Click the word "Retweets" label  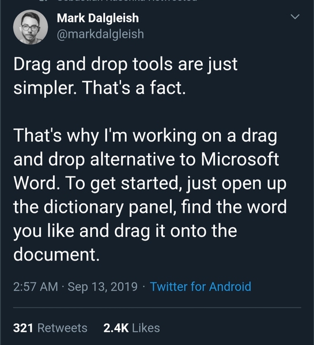pos(62,328)
